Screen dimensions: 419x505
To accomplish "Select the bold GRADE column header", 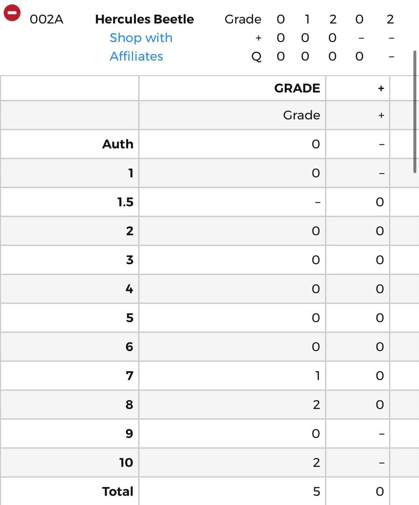I will (297, 88).
